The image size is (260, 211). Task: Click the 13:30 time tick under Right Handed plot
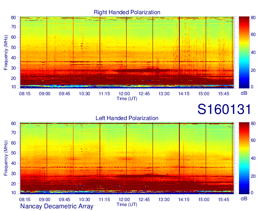[x=164, y=94]
